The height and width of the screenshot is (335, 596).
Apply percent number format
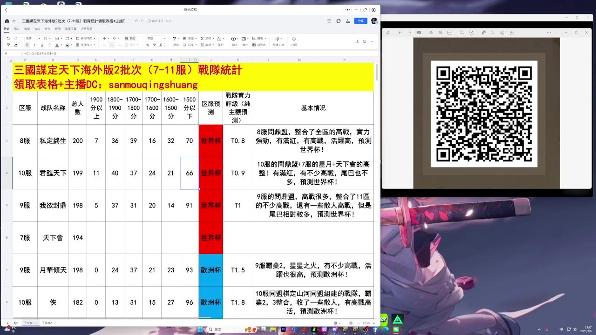148,45
